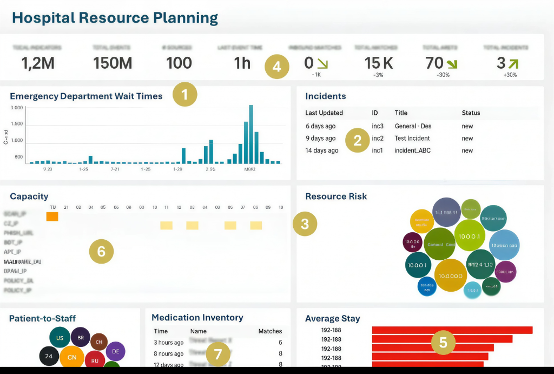Select the 150M events value
This screenshot has height=374, width=554.
[113, 63]
